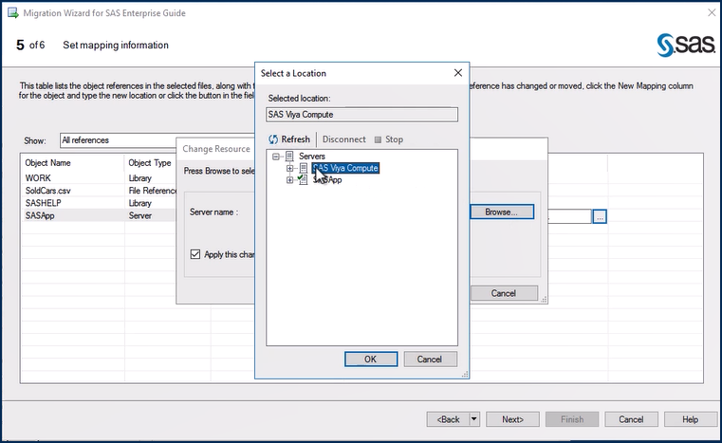Screen dimensions: 722x443
Task: Select the SASApp row in the table
Action: 40,215
